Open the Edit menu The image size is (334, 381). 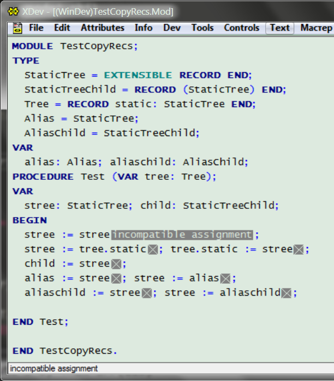[62, 28]
